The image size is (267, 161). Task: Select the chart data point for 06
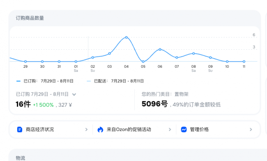click(160, 49)
